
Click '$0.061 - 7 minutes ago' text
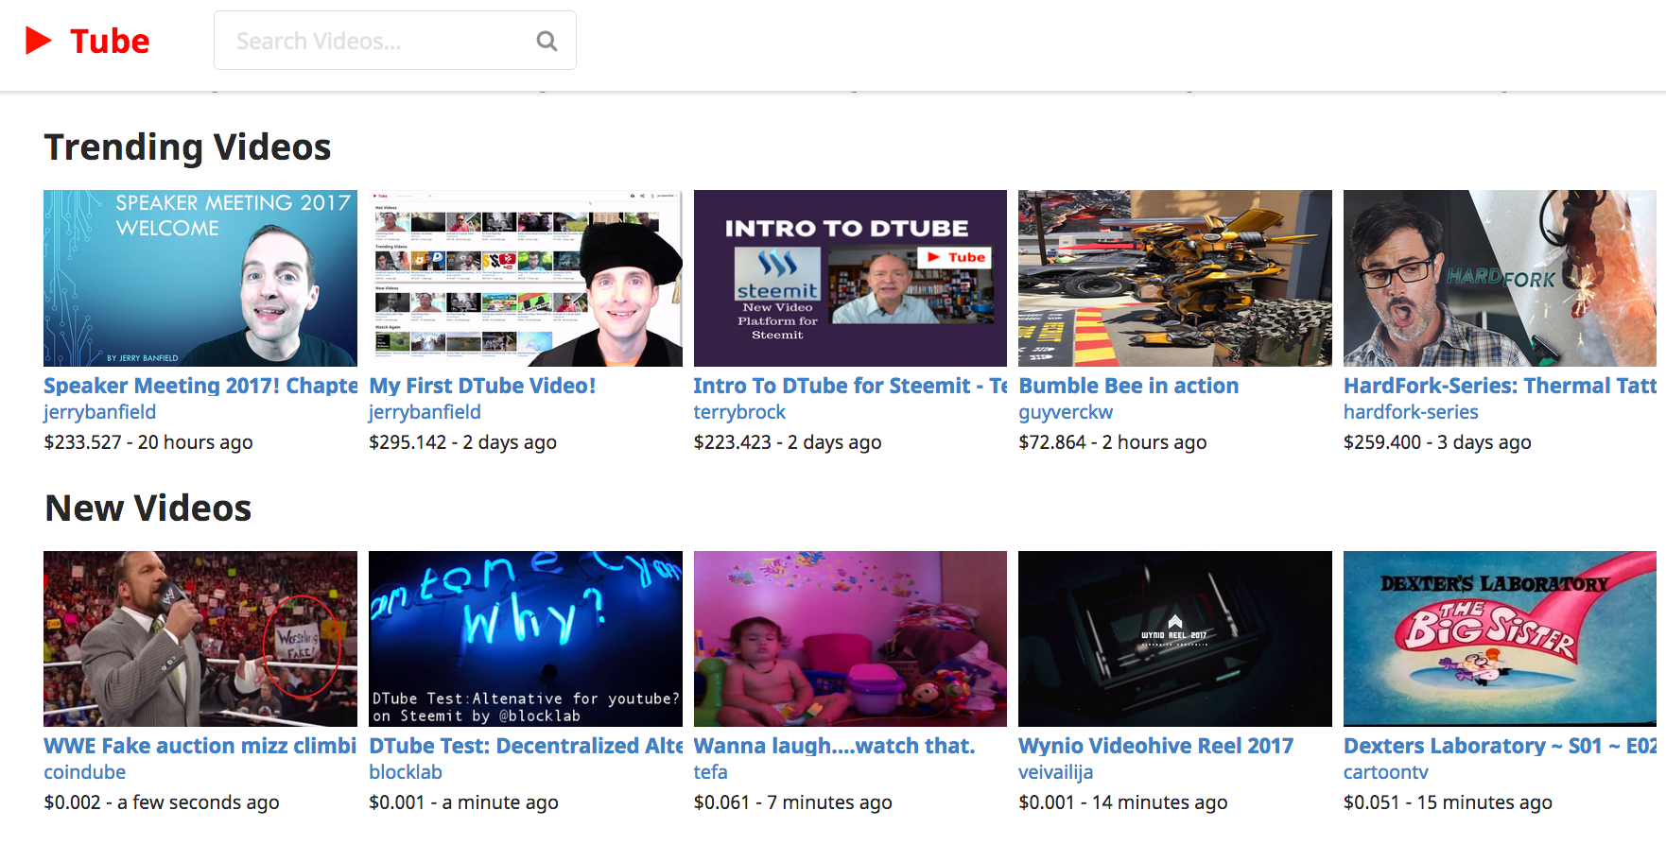coord(793,802)
